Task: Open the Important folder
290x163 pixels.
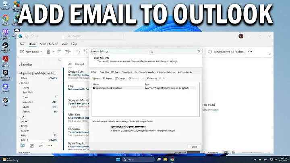Action: (x=39, y=102)
